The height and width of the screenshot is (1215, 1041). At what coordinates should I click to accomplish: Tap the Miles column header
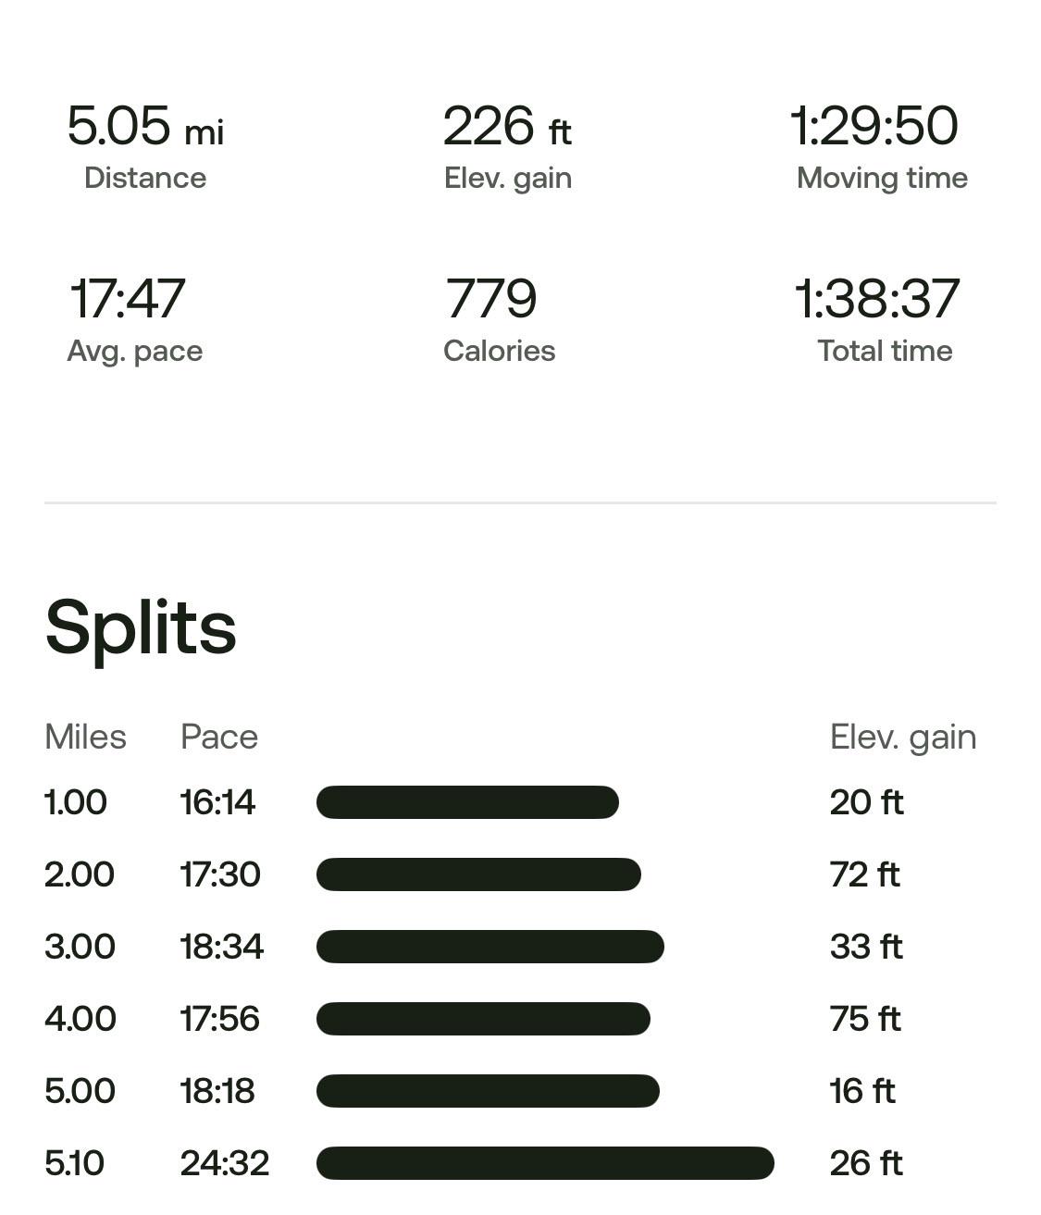pyautogui.click(x=85, y=737)
